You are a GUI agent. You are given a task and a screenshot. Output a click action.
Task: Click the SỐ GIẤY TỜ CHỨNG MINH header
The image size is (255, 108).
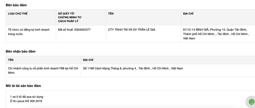point(70,17)
